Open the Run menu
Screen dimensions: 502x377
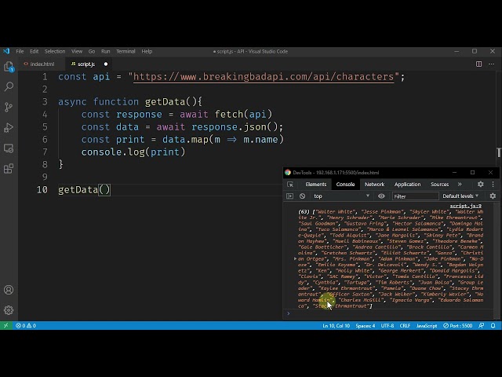(105, 51)
